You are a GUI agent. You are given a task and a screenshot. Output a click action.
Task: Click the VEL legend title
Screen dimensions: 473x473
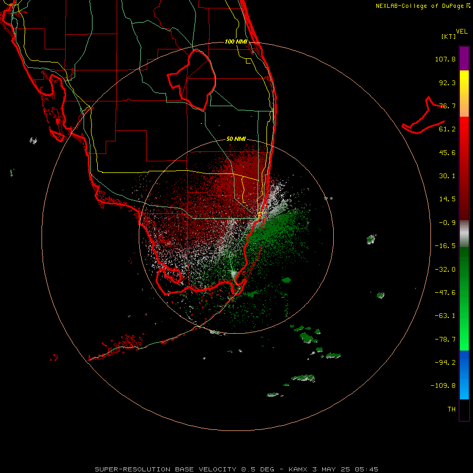click(x=461, y=32)
